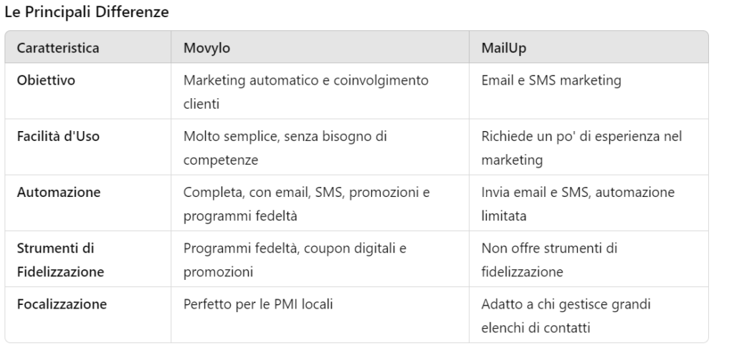Select the MailUp column header
734x353 pixels.
(504, 48)
